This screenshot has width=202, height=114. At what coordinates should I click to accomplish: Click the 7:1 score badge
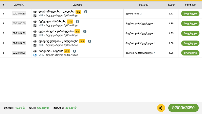click(x=70, y=22)
